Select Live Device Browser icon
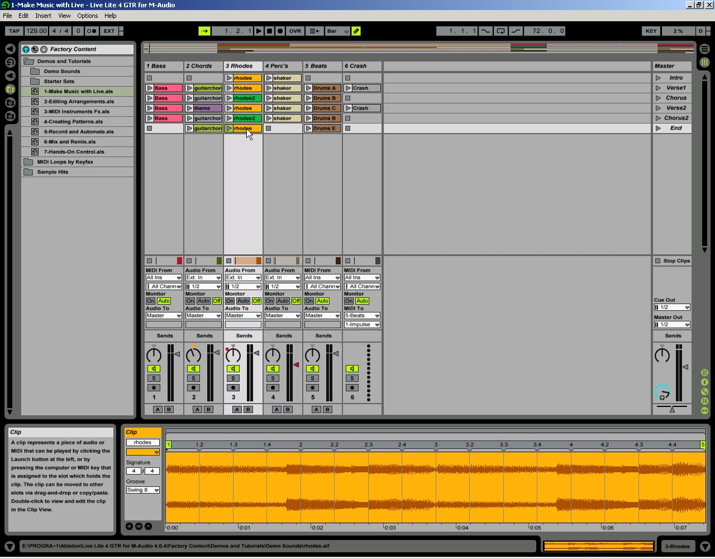 (x=10, y=63)
